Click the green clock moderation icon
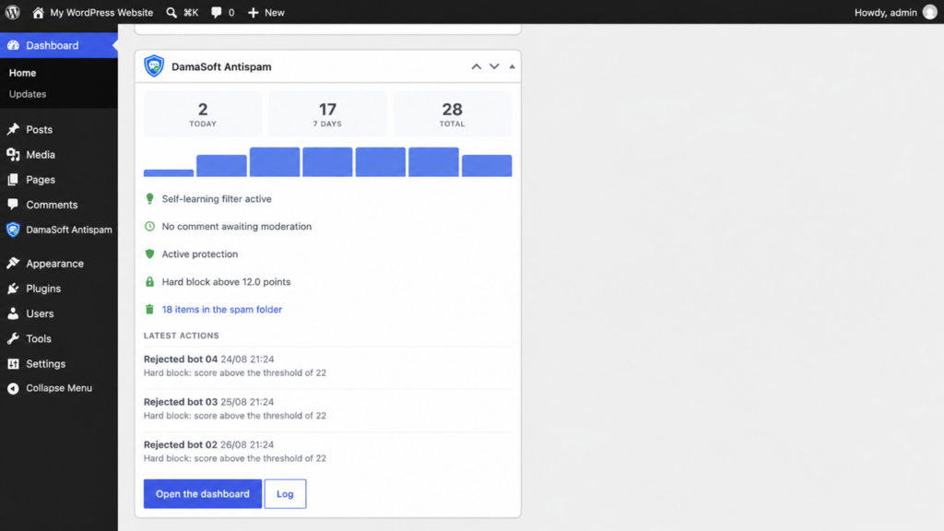944x531 pixels. [x=150, y=227]
